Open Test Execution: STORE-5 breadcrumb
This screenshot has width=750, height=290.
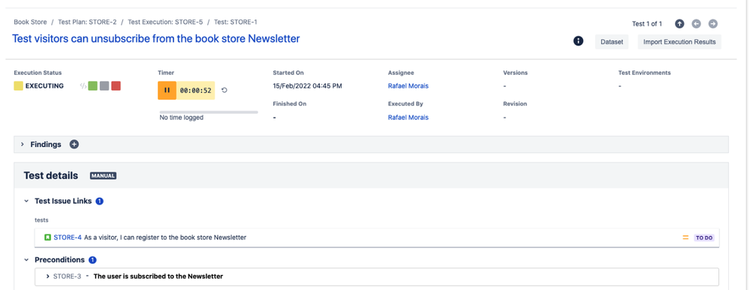[x=165, y=22]
